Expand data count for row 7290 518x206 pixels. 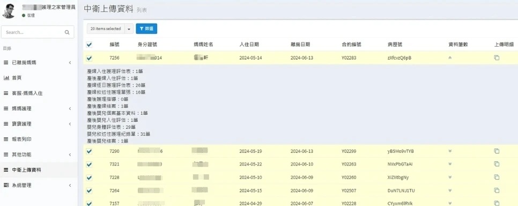[449, 151]
